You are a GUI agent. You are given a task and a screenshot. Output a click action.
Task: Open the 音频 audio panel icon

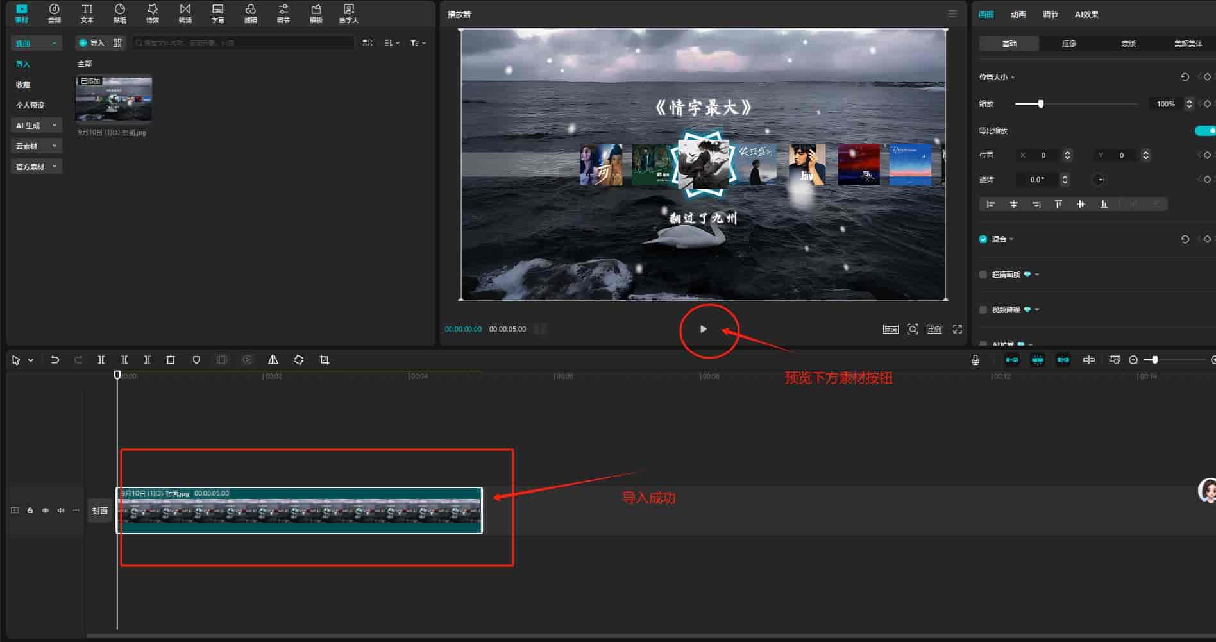pos(55,13)
